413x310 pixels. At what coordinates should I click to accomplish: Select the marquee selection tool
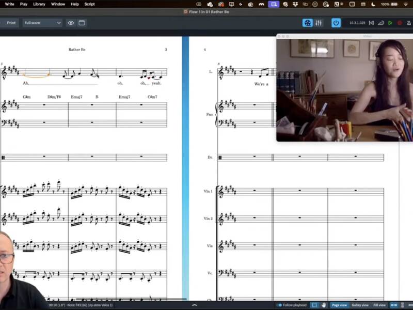click(314, 305)
